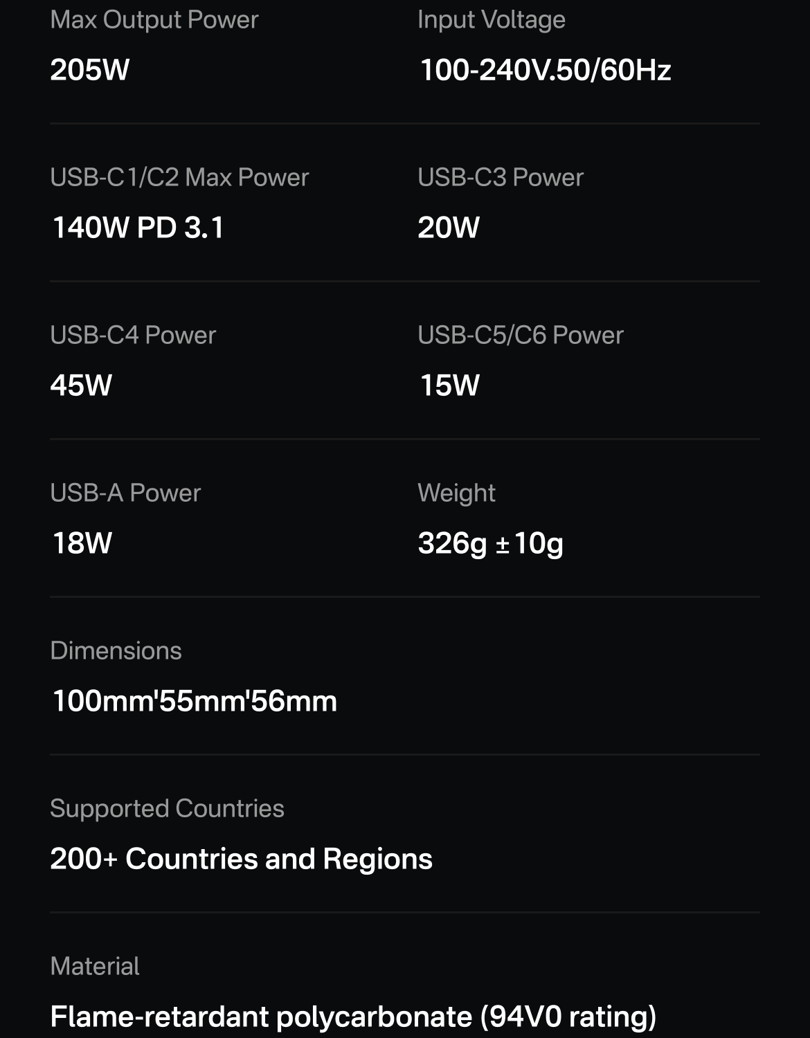810x1038 pixels.
Task: Click the "Max Output Power" label
Action: tap(154, 19)
